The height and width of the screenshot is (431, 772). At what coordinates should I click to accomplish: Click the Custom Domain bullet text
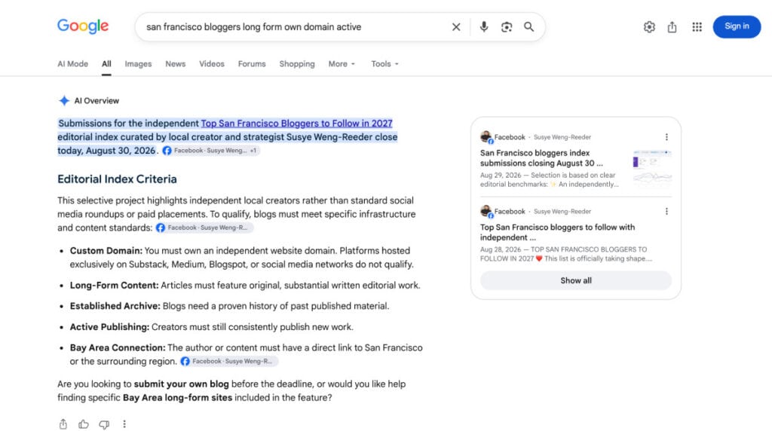click(242, 258)
